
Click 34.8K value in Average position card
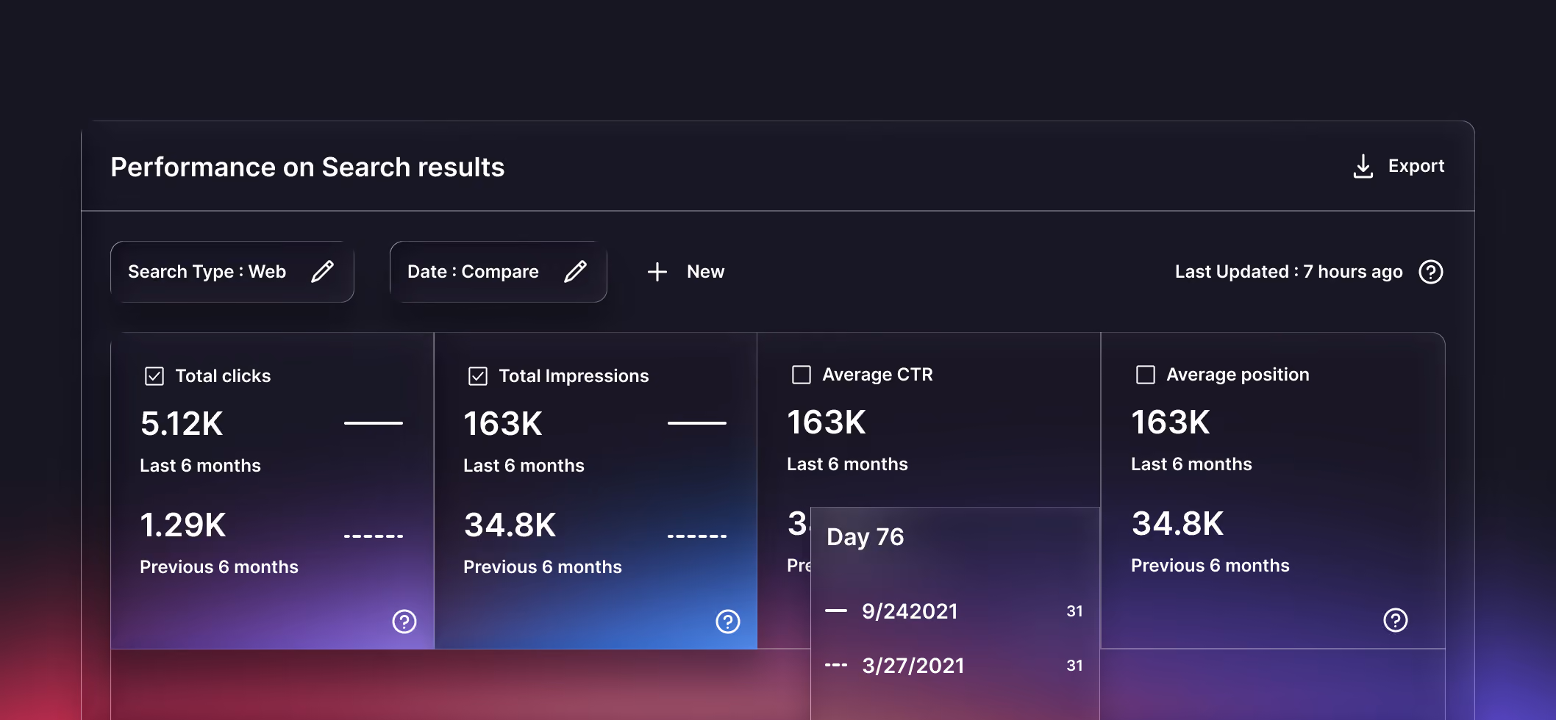point(1177,524)
